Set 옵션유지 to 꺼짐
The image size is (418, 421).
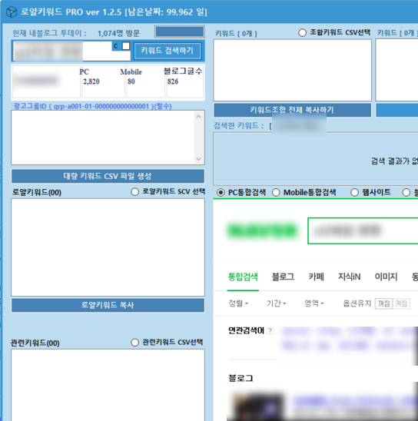coord(383,303)
